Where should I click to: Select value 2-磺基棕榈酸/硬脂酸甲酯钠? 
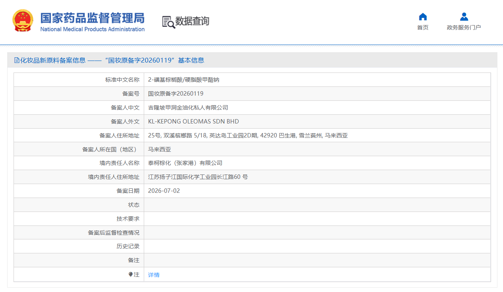click(184, 80)
